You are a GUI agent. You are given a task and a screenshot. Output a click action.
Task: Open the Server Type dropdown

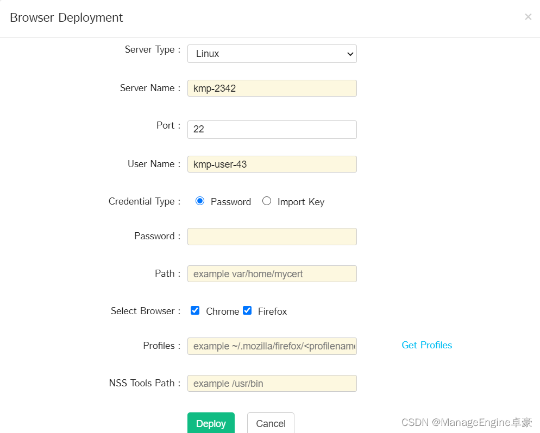tap(272, 54)
